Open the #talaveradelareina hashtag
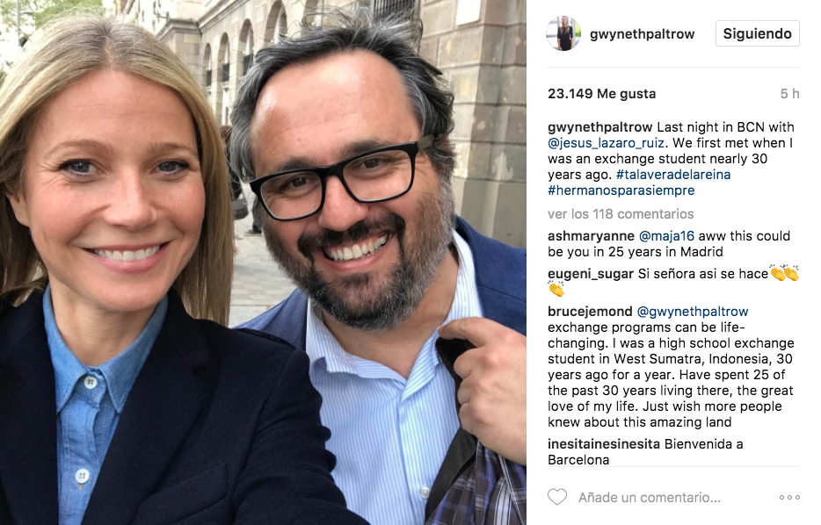This screenshot has height=525, width=821. [x=673, y=174]
